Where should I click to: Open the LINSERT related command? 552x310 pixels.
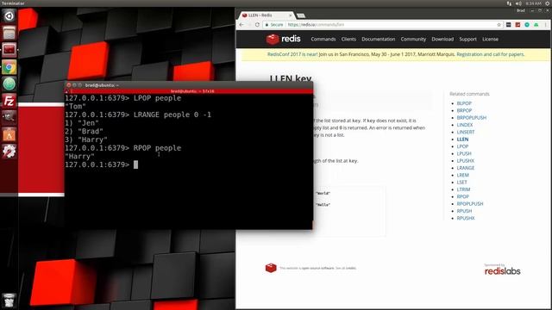click(x=466, y=132)
